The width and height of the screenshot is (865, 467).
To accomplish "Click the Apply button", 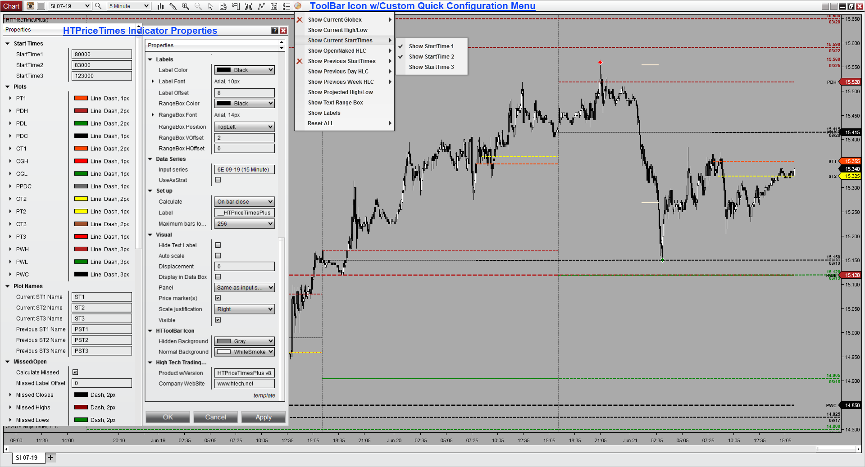I will pyautogui.click(x=264, y=417).
